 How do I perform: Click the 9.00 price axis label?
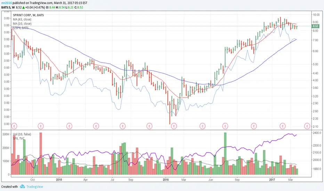316,22
